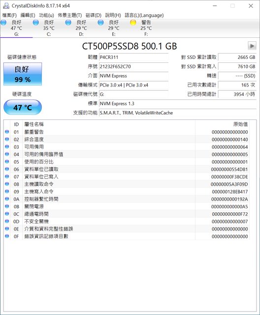
Task: Open the 佈景主題(T) menu
Action: 70,15
